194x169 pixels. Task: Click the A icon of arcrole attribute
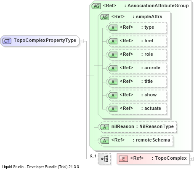pyautogui.click(x=113, y=68)
